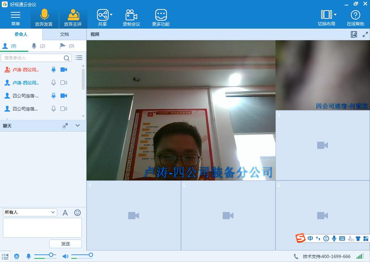
Task: Click the 搜索参会人 search field
Action: click(33, 58)
